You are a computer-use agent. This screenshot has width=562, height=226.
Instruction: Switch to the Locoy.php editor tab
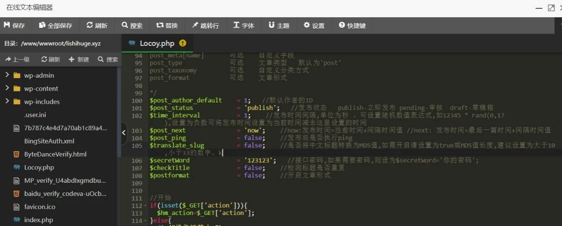157,43
